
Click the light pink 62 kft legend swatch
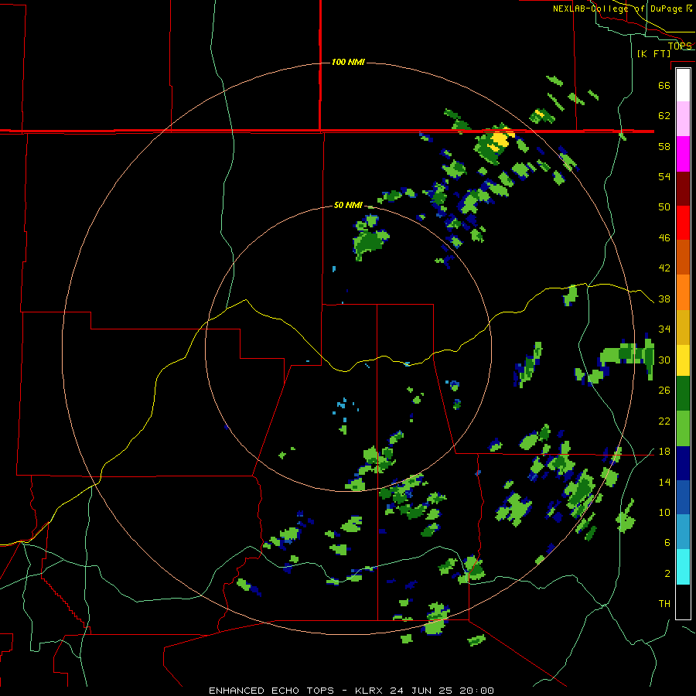tap(683, 119)
